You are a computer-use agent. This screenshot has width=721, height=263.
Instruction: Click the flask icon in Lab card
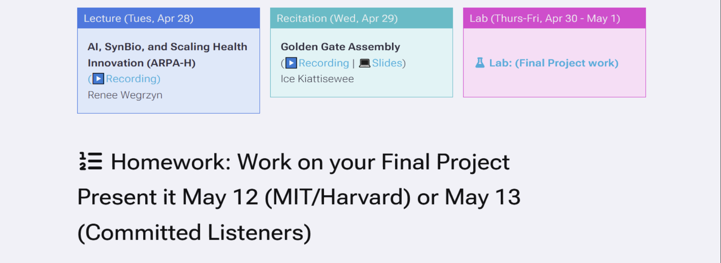coord(480,63)
